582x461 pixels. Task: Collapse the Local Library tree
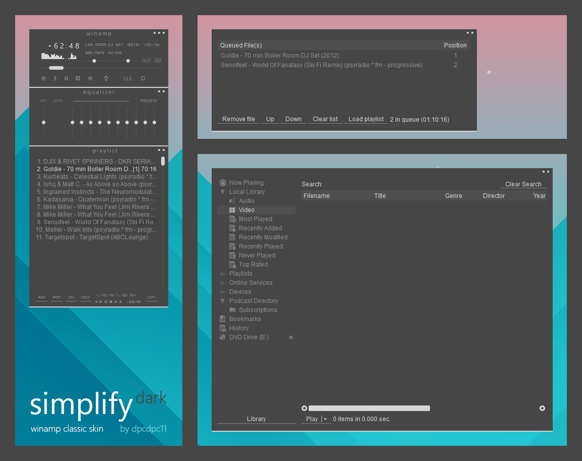coord(222,191)
